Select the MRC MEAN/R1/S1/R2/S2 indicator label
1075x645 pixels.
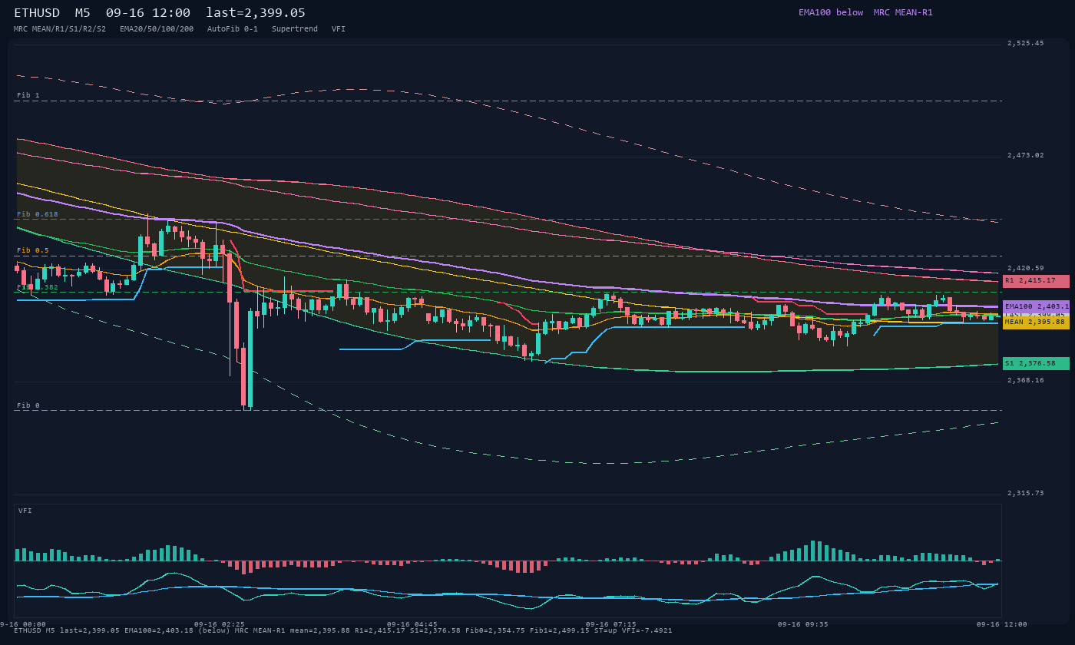tap(60, 28)
